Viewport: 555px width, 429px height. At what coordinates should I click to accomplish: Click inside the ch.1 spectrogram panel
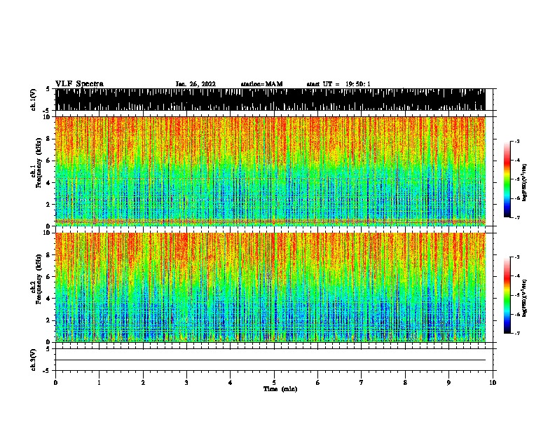[270, 171]
